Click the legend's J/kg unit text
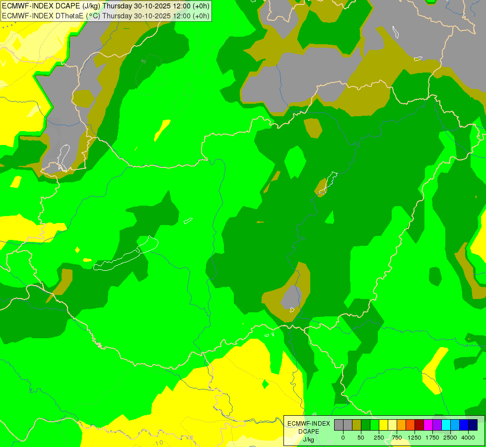Image resolution: width=486 pixels, height=447 pixels. click(x=308, y=440)
